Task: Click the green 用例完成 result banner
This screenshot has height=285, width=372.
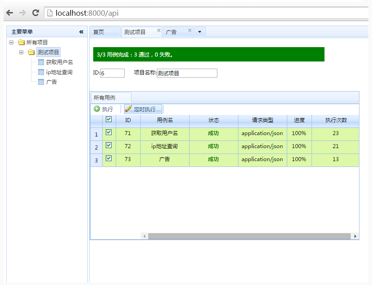Action: tap(209, 54)
